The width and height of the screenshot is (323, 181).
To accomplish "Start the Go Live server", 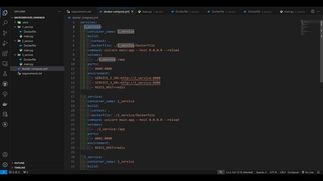I will (308, 172).
